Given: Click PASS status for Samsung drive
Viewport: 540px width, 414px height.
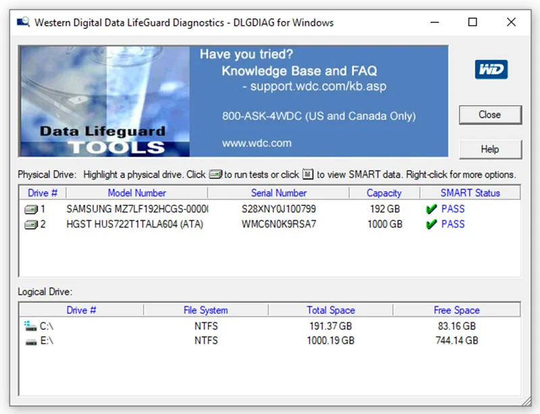Looking at the screenshot, I should coord(453,209).
